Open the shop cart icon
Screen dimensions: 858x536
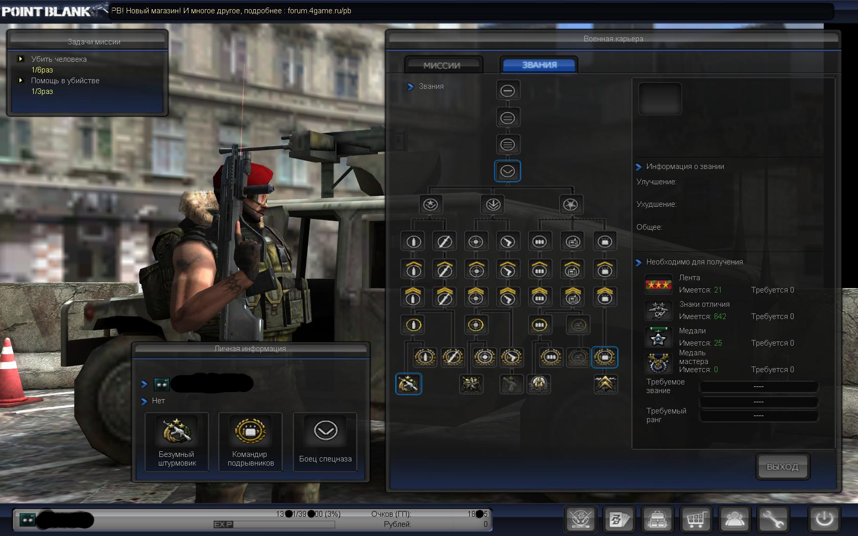pos(696,520)
